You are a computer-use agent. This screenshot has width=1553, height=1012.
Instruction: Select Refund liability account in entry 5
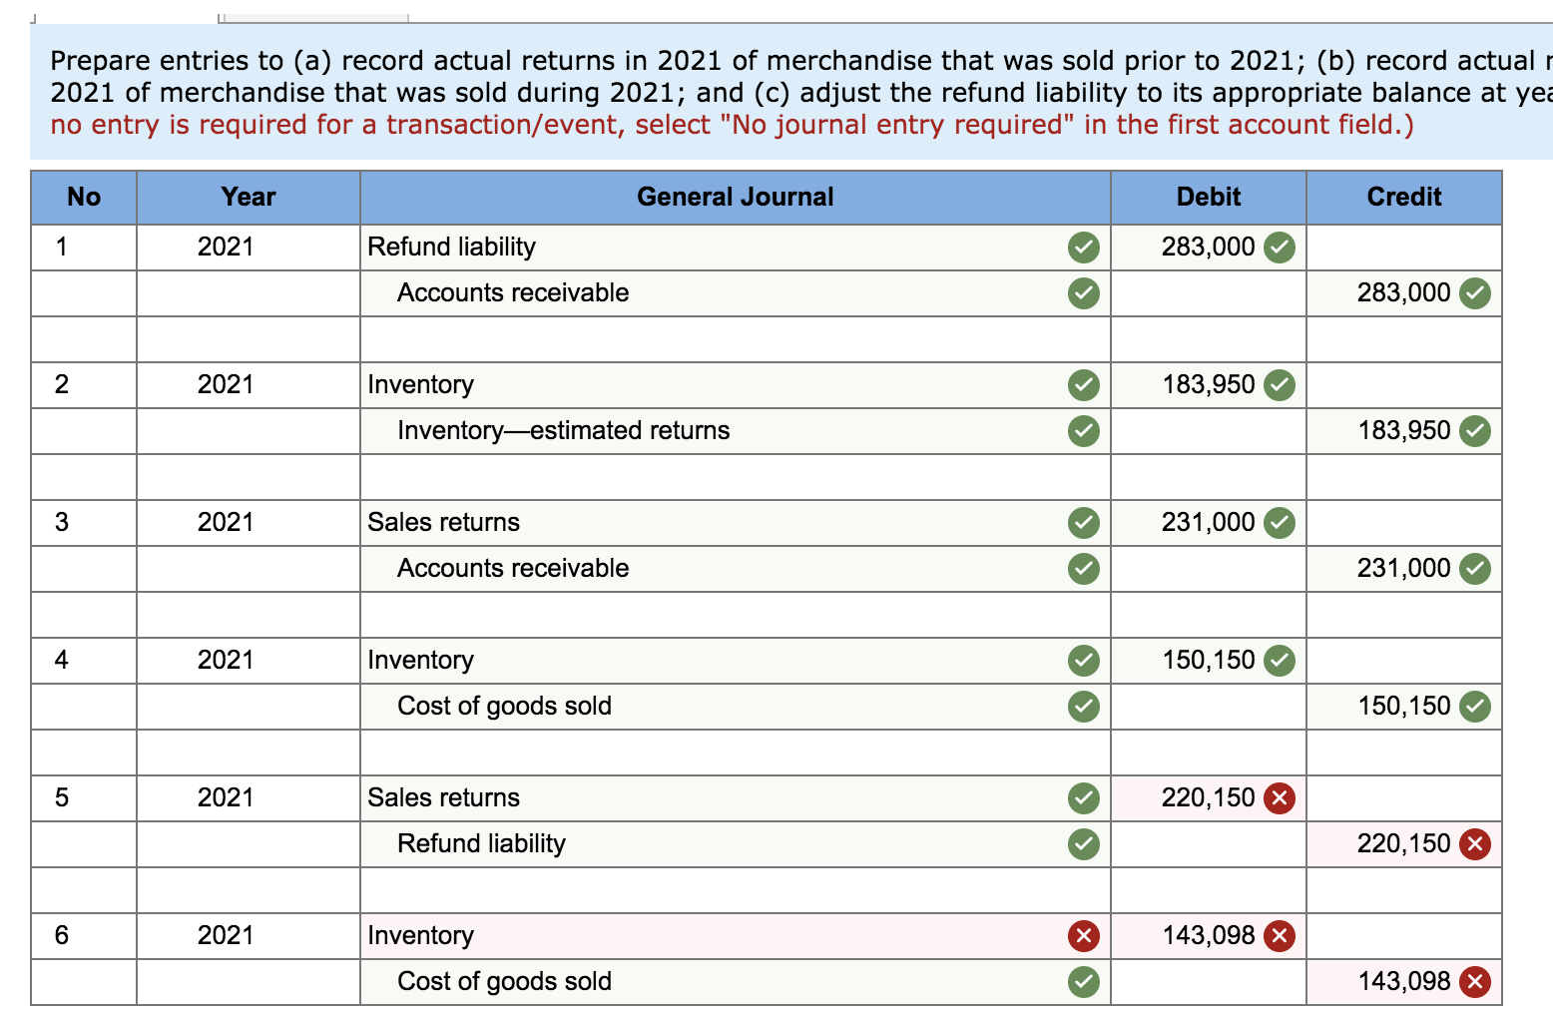pyautogui.click(x=735, y=843)
